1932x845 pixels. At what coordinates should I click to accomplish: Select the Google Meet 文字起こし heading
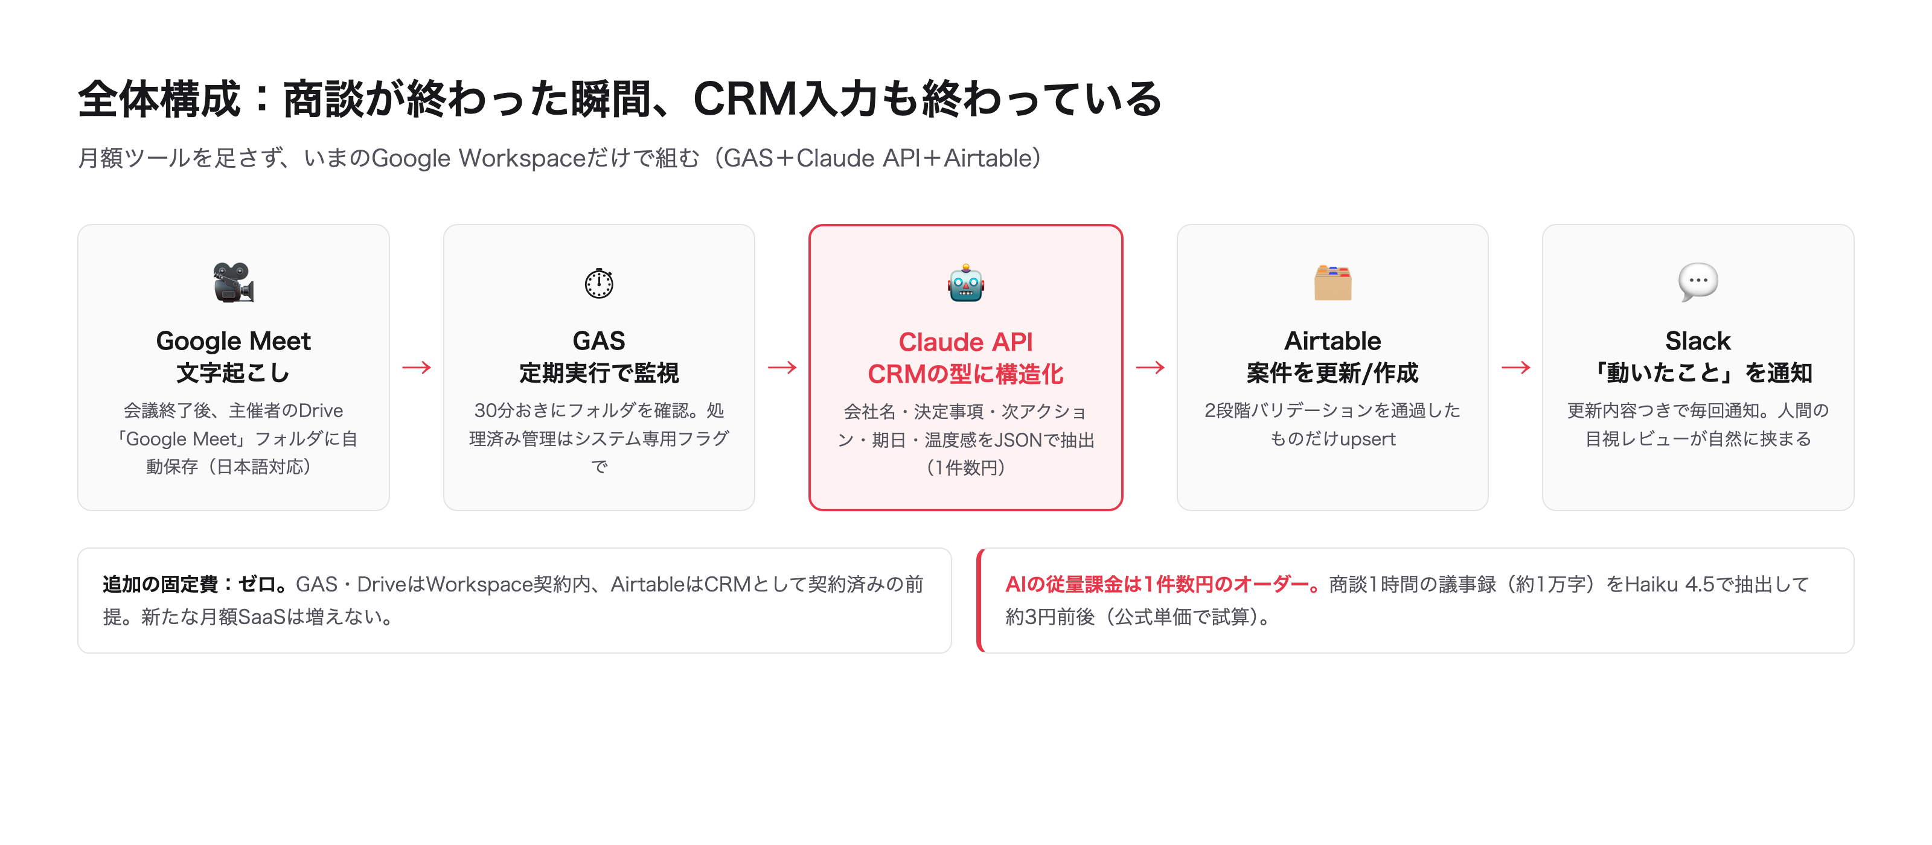[233, 356]
